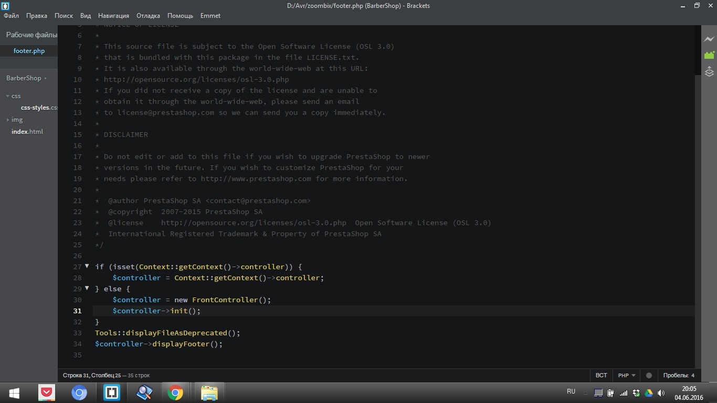The width and height of the screenshot is (717, 403).
Task: Switch to Brackets in the taskbar
Action: (112, 393)
